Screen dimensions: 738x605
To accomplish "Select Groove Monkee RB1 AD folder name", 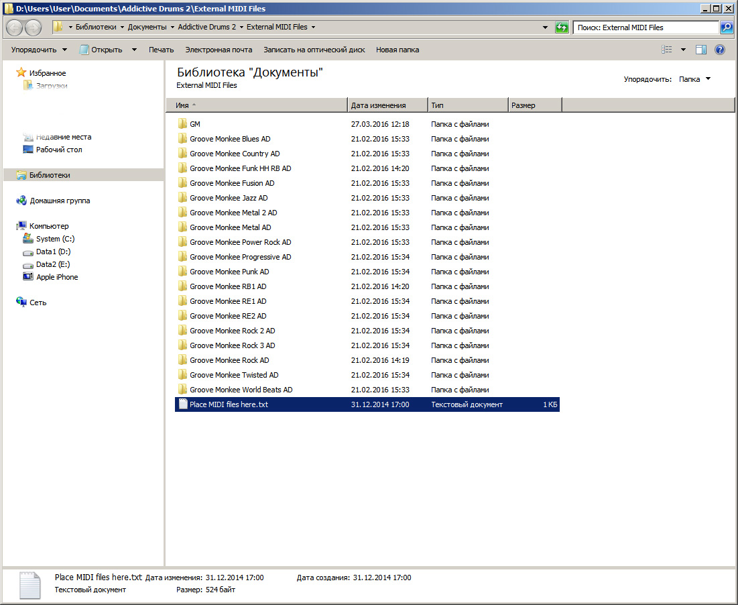I will point(229,286).
